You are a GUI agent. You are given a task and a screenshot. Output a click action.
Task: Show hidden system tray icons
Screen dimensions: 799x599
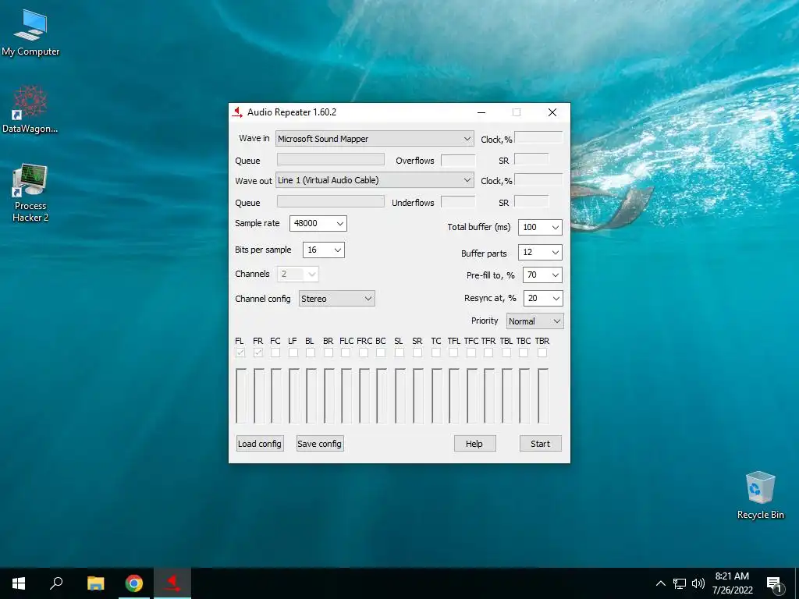[x=660, y=583]
